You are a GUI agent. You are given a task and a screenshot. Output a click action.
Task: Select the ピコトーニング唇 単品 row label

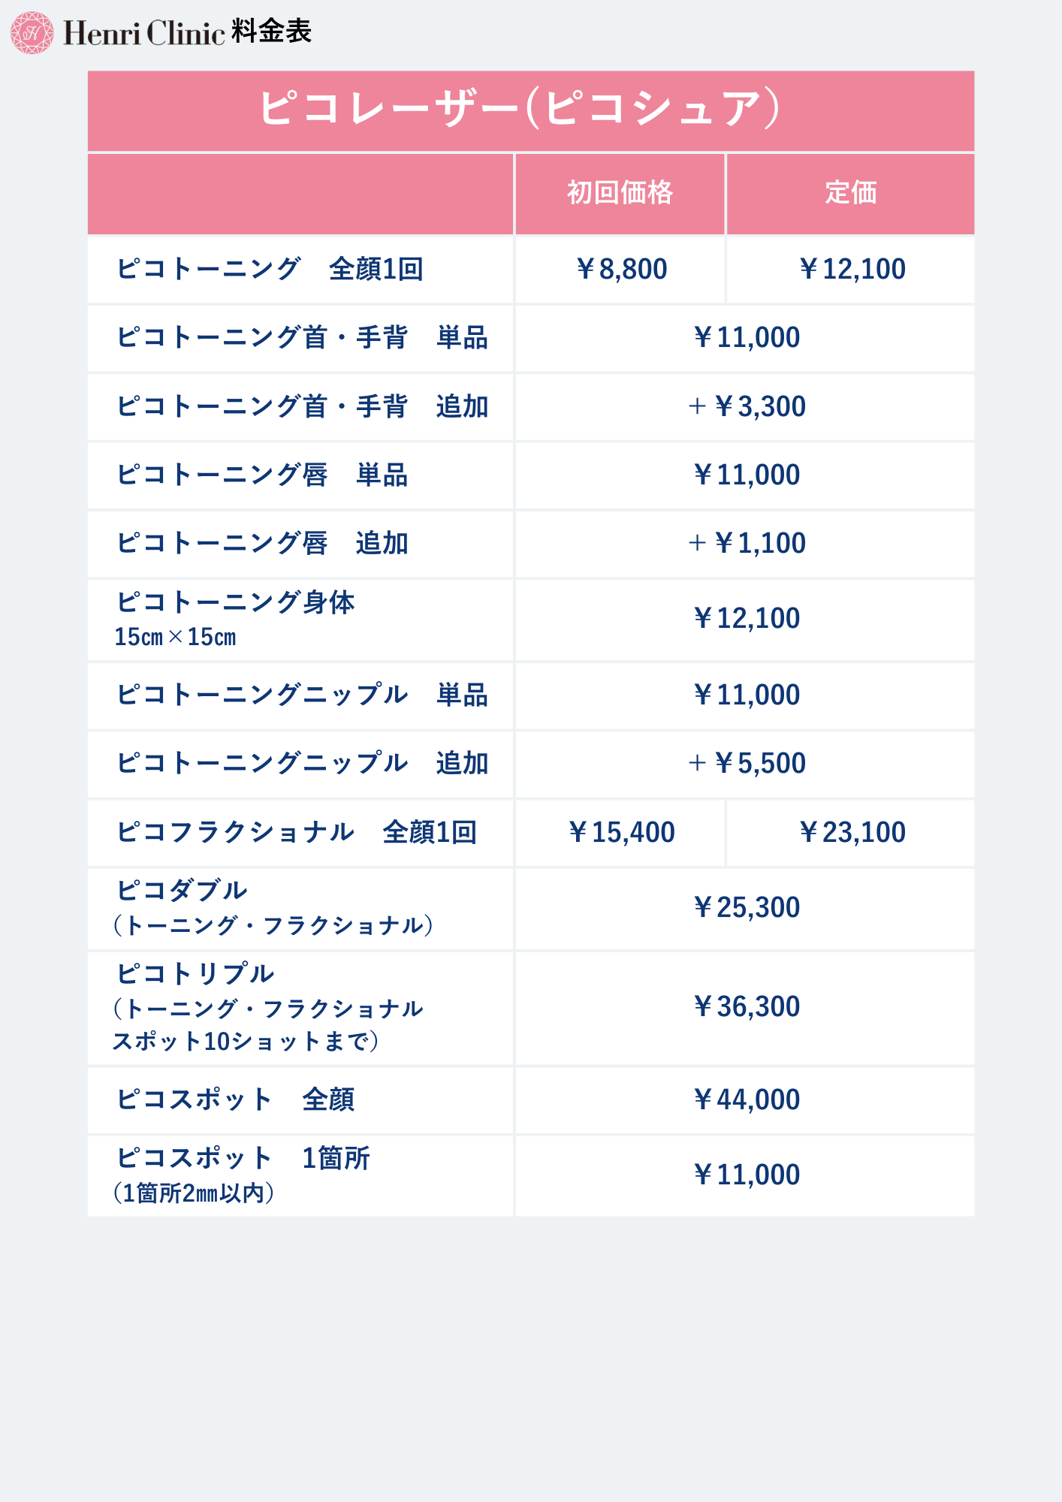coord(261,475)
